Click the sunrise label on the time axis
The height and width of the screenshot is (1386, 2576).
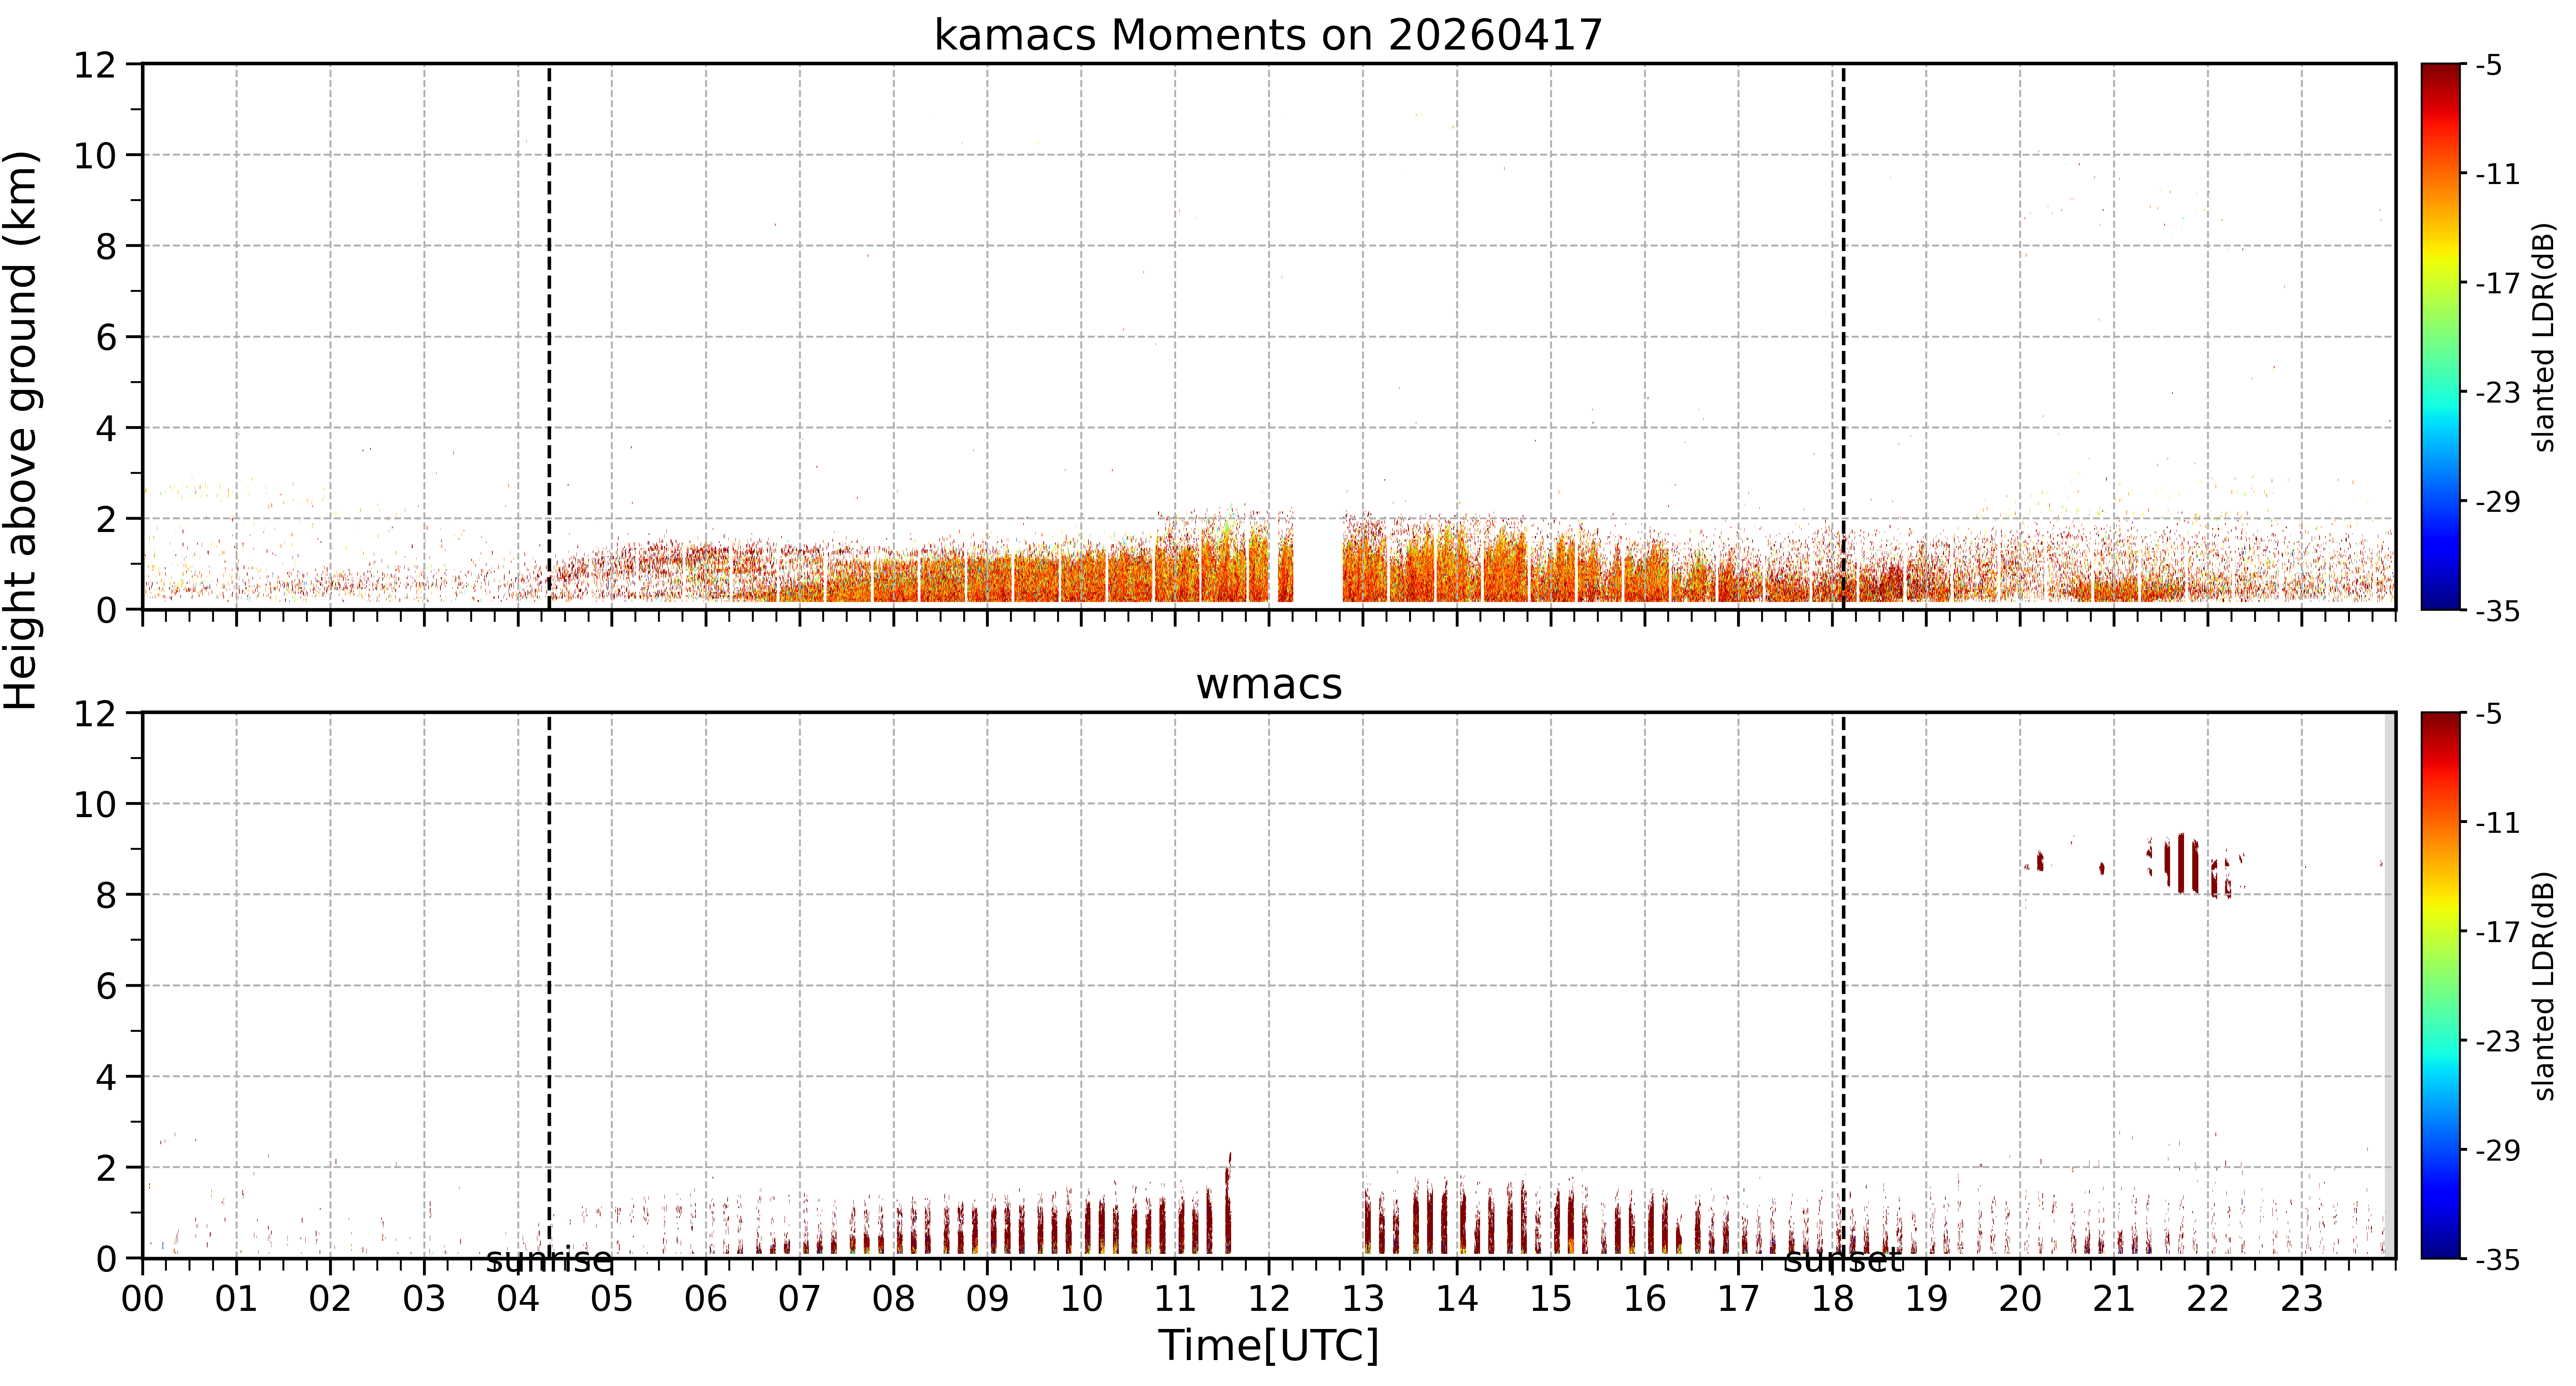[549, 1261]
